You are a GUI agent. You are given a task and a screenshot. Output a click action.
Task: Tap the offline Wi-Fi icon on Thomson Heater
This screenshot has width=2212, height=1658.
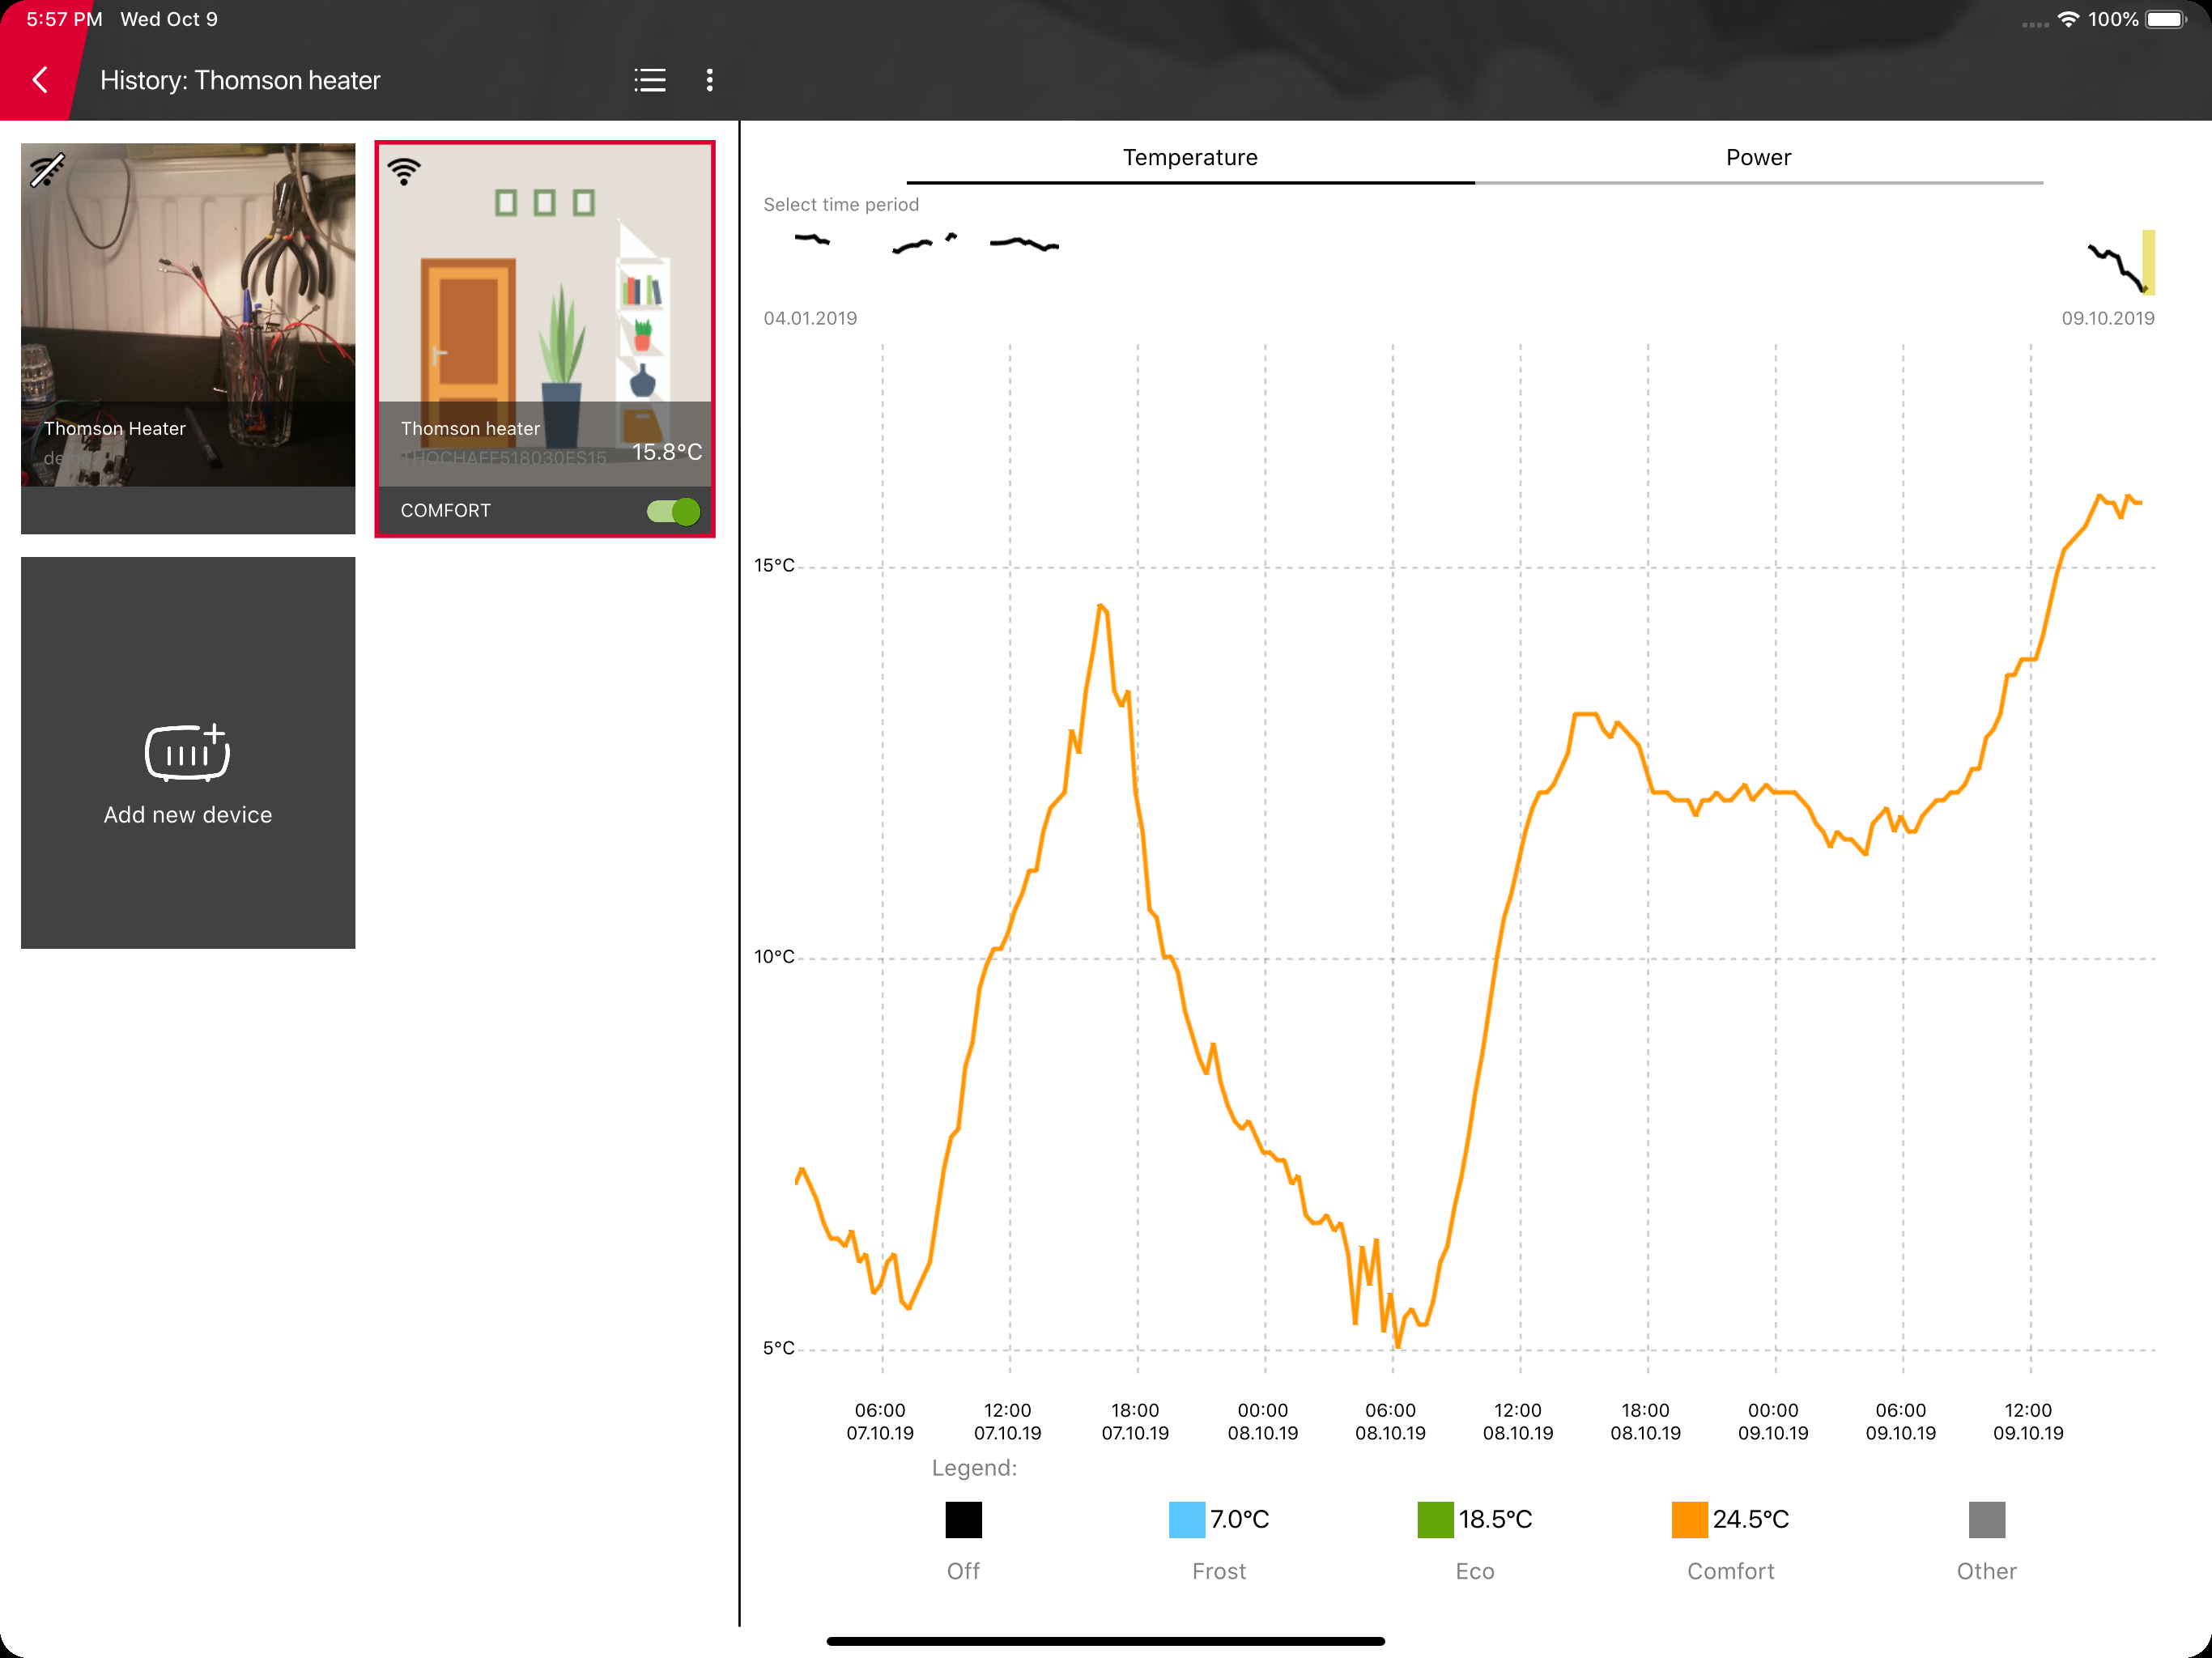click(x=47, y=170)
